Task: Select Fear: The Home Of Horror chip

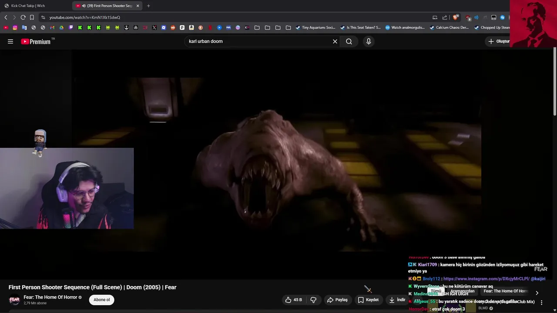Action: [x=506, y=291]
